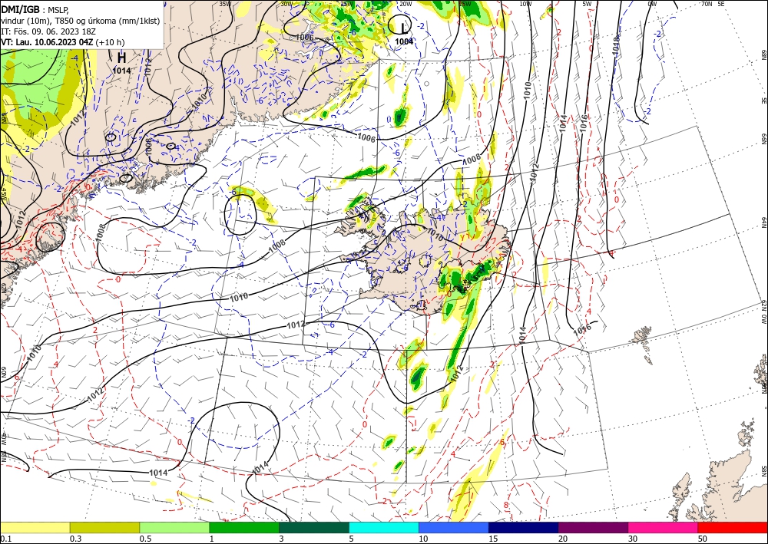Screen dimensions: 768x544
Task: Pick the red 50+ legend swatch
Action: coord(733,527)
